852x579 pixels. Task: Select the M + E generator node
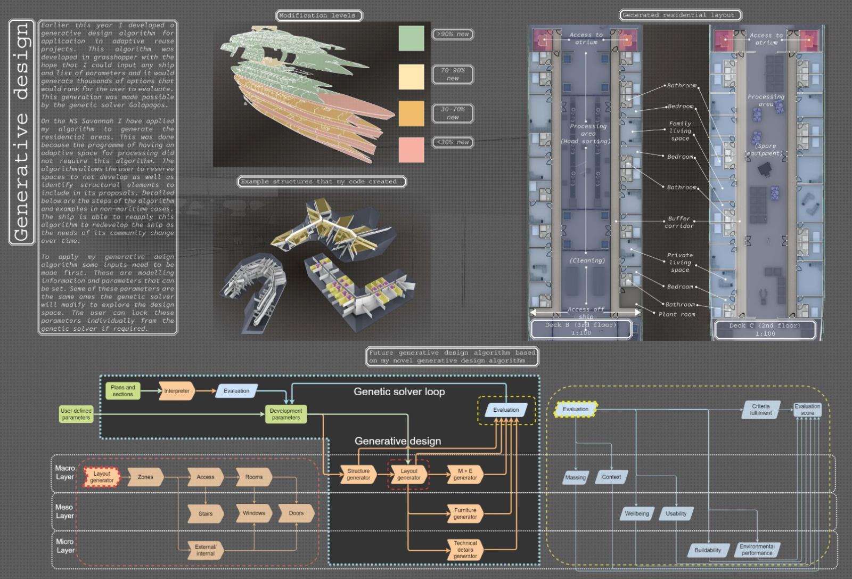click(x=465, y=474)
